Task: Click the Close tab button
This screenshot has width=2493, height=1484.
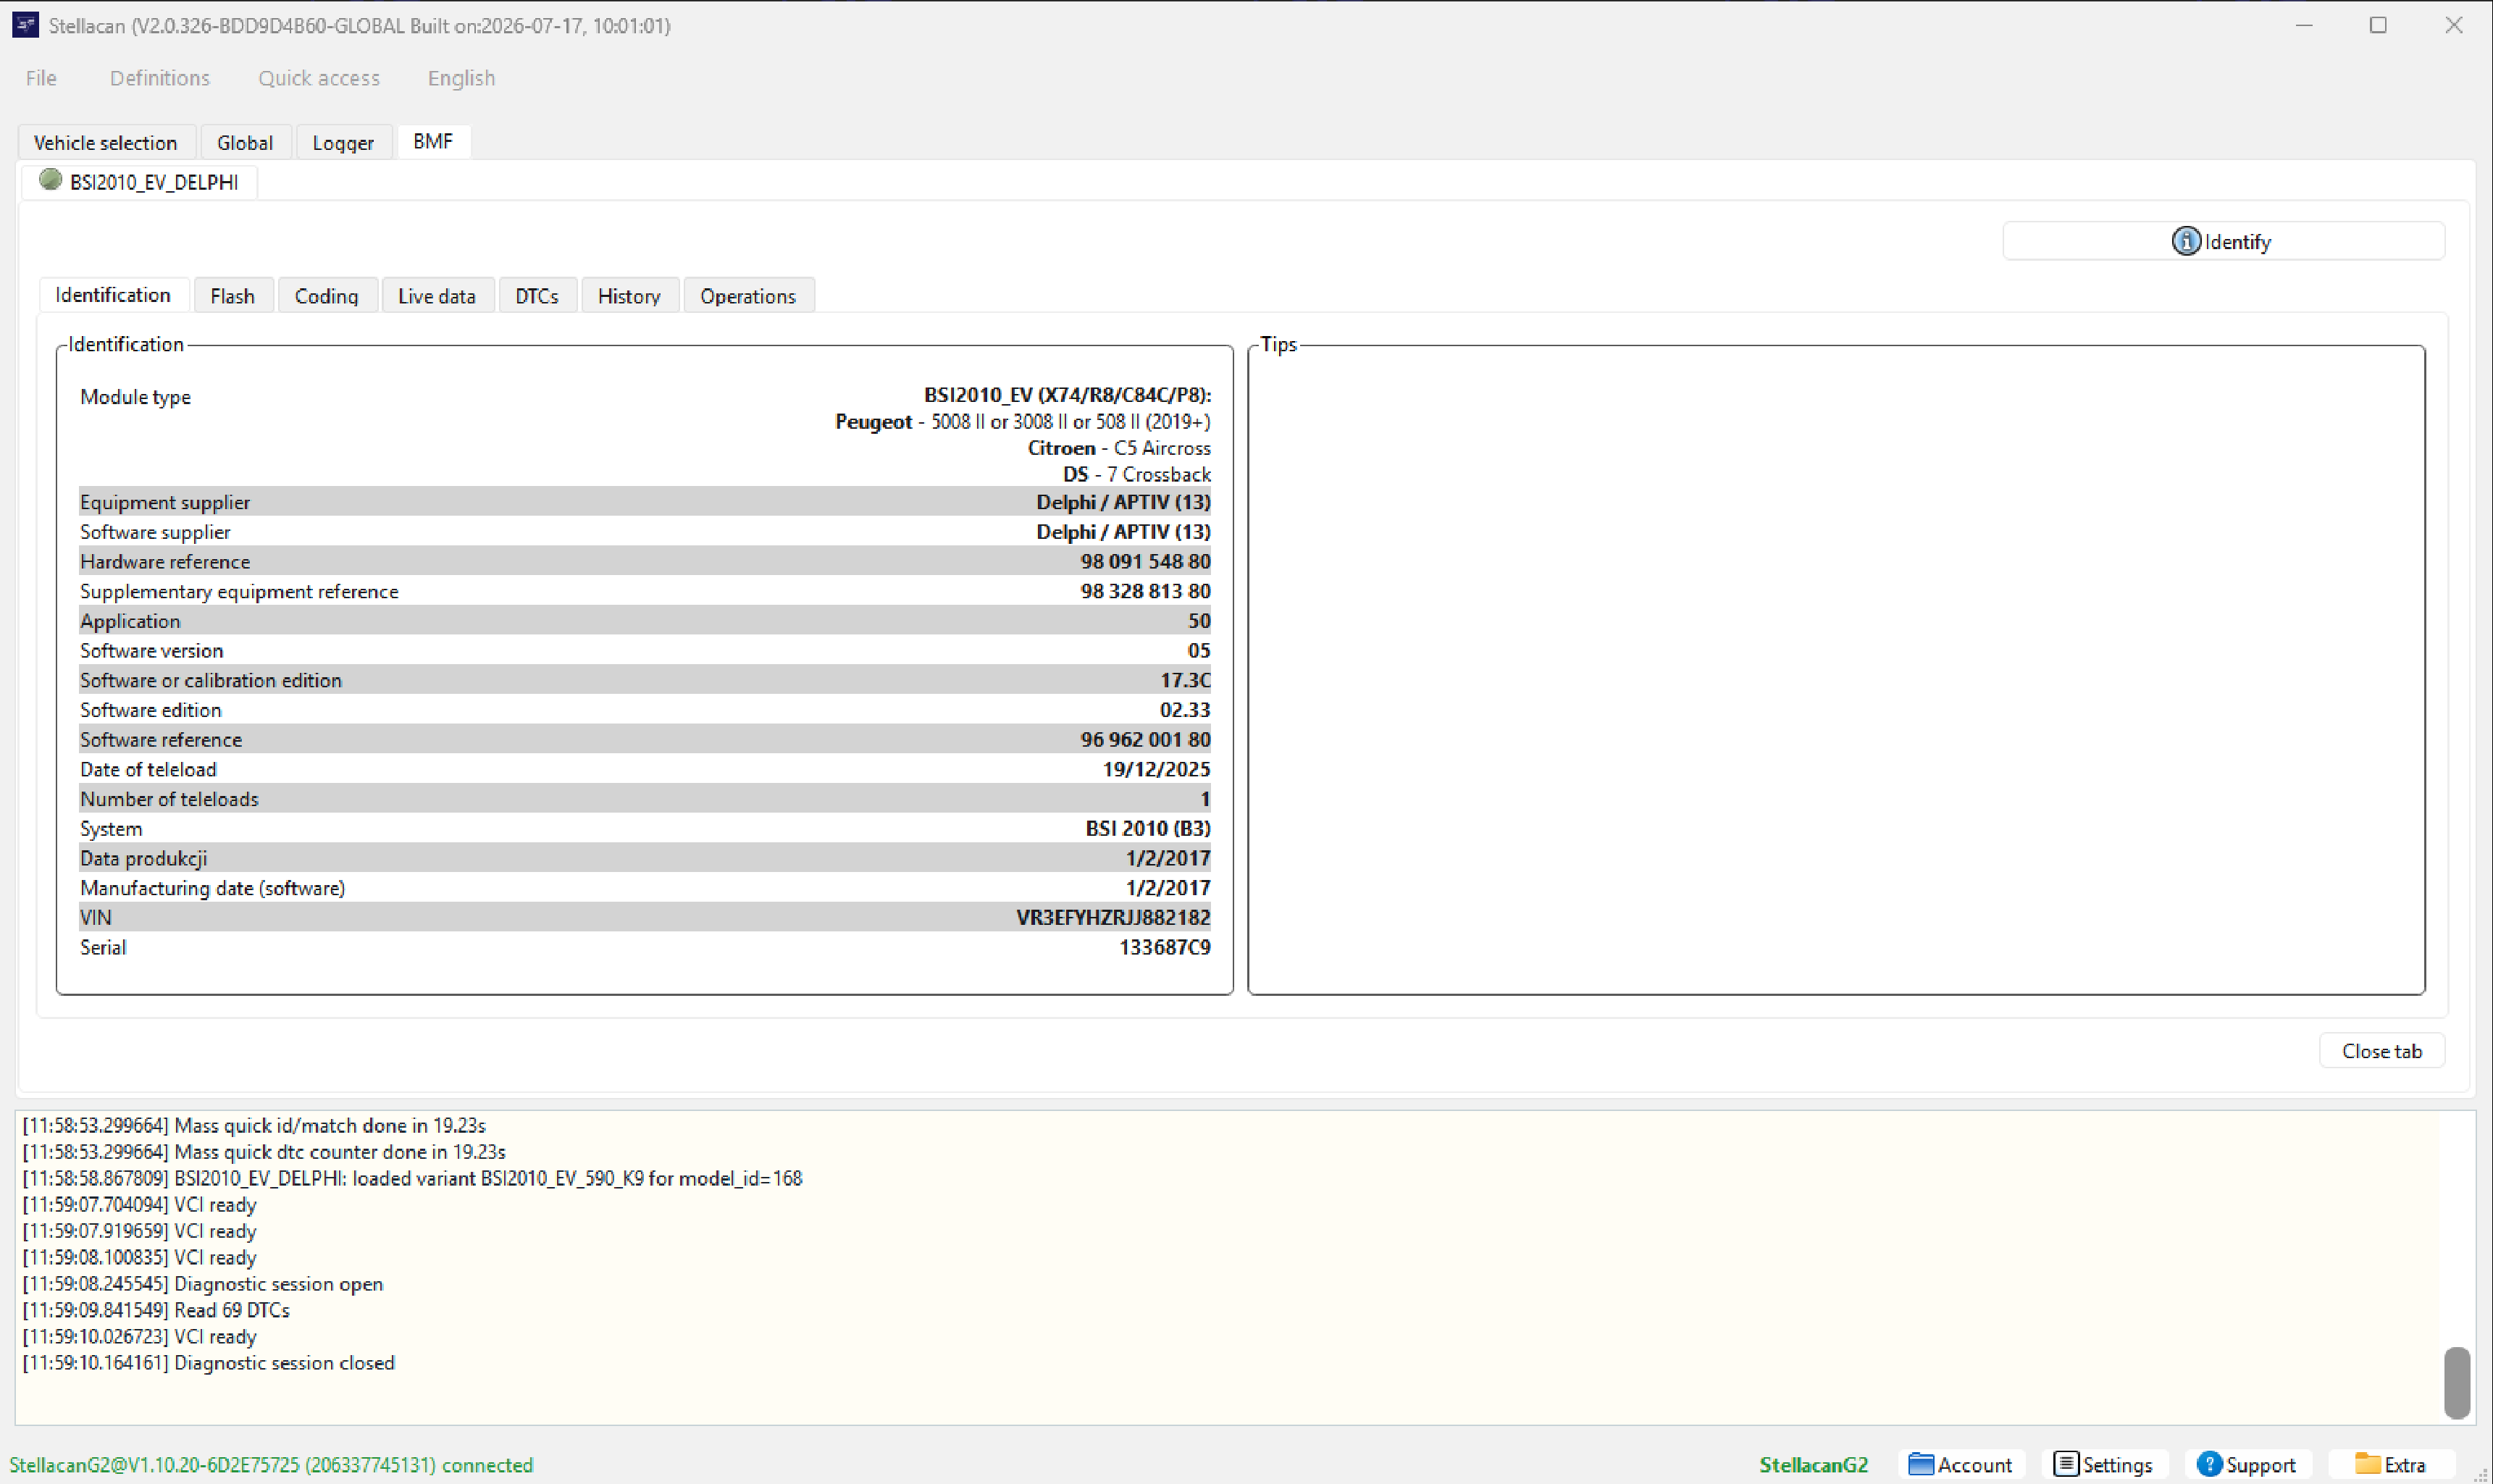Action: pyautogui.click(x=2382, y=1051)
